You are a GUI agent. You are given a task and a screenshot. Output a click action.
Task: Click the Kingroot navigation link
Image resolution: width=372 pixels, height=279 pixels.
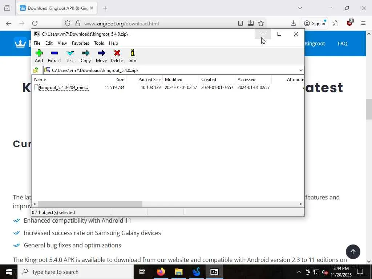point(315,44)
